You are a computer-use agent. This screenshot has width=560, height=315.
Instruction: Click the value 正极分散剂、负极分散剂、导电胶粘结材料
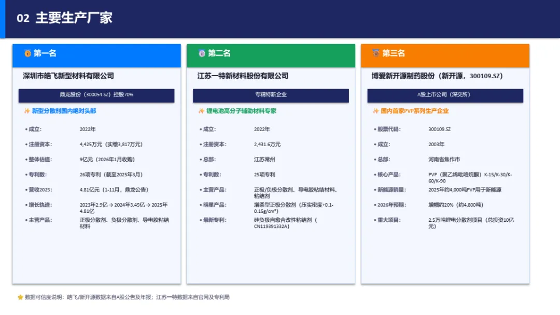coord(124,223)
